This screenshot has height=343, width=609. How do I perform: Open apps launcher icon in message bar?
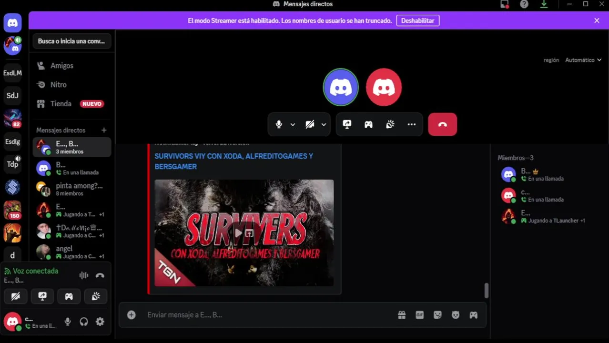pyautogui.click(x=473, y=315)
